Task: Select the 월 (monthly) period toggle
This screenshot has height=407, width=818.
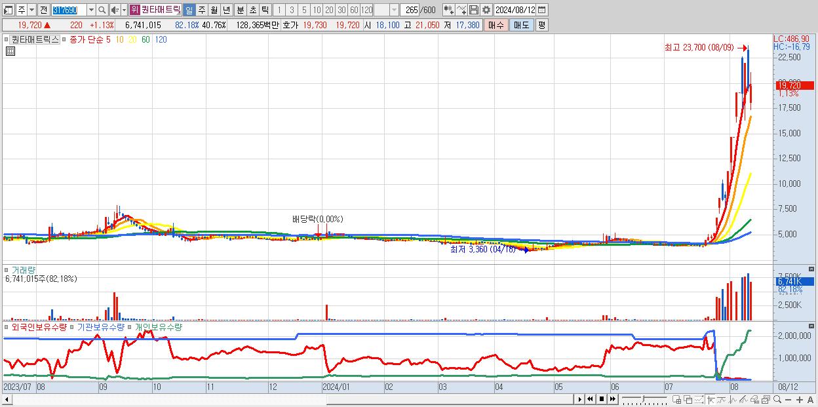Action: point(214,10)
